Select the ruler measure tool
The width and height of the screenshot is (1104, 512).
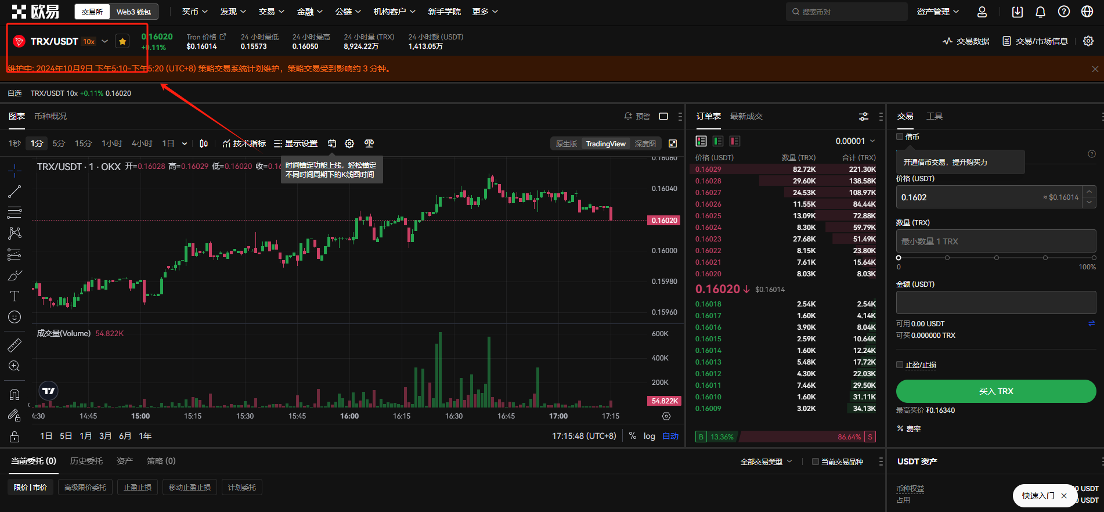(x=15, y=345)
